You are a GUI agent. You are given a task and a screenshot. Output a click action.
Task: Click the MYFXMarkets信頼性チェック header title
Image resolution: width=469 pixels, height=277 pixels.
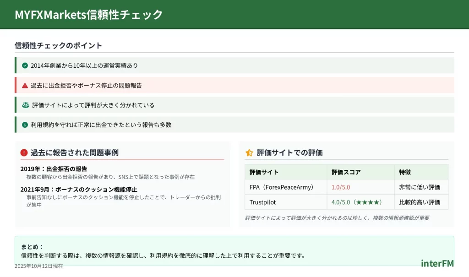89,14
